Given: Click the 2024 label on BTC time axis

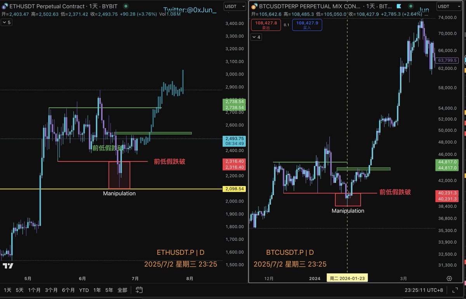Looking at the screenshot, I should pos(315,278).
